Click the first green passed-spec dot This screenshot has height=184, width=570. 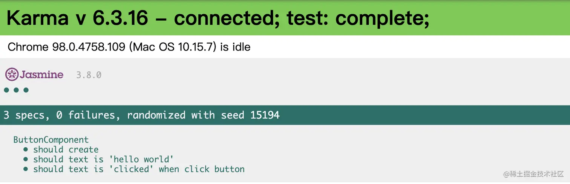coord(6,90)
